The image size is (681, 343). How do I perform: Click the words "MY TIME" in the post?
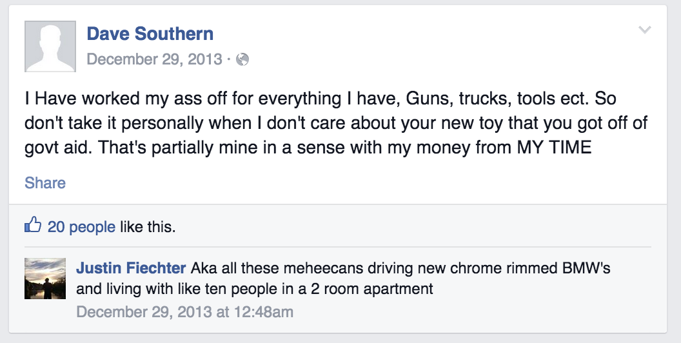pos(554,148)
